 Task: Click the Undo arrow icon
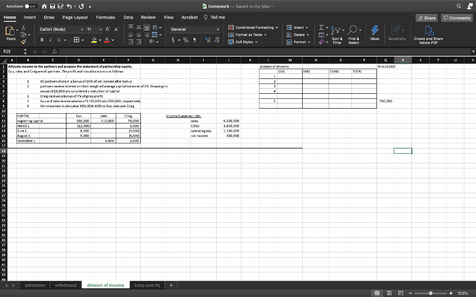[x=69, y=6]
